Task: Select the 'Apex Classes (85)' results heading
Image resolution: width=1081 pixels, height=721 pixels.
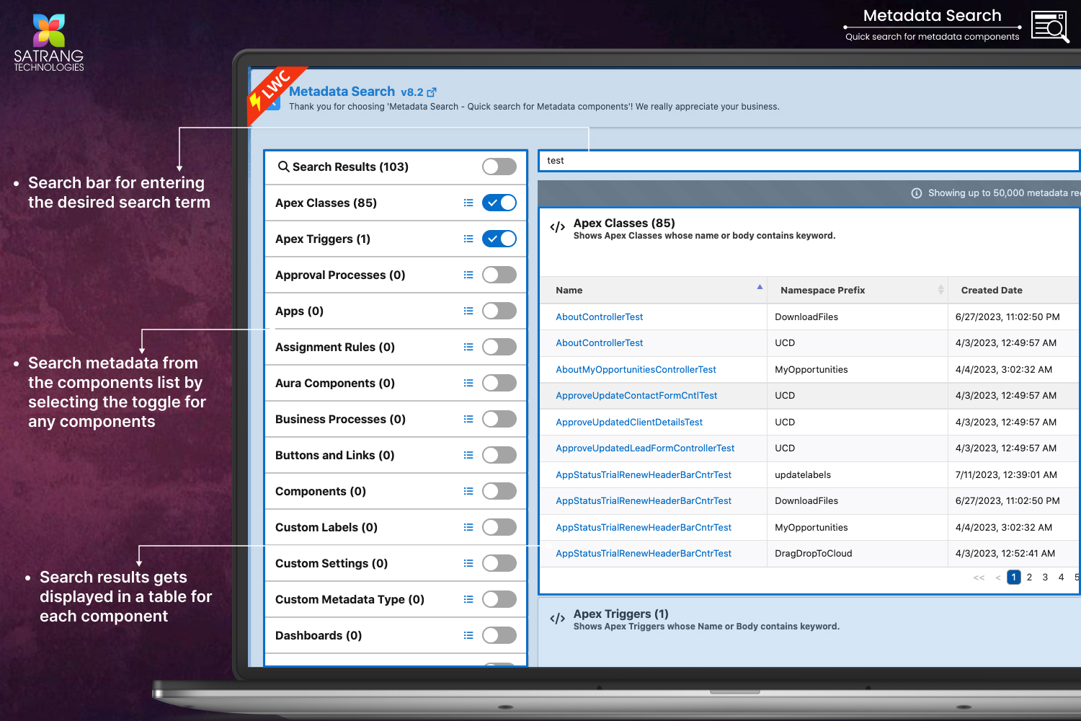Action: coord(624,223)
